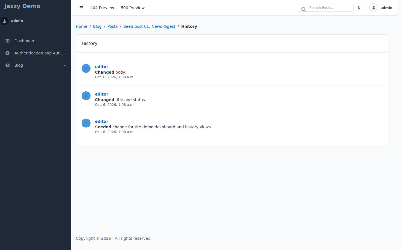Navigate to Blog breadcrumb
The height and width of the screenshot is (250, 401).
(x=97, y=26)
